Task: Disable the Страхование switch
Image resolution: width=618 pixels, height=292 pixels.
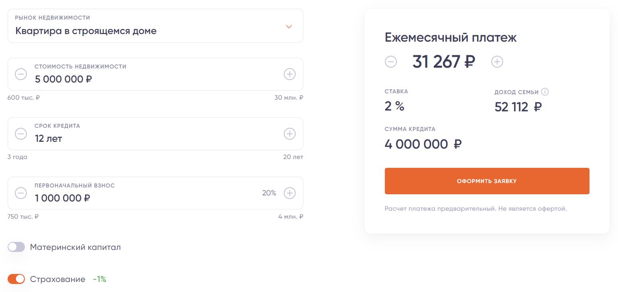Action: (16, 279)
